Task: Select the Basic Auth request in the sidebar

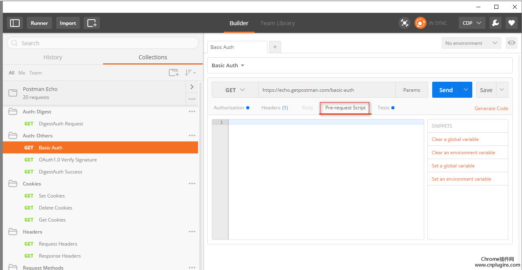Action: 100,147
